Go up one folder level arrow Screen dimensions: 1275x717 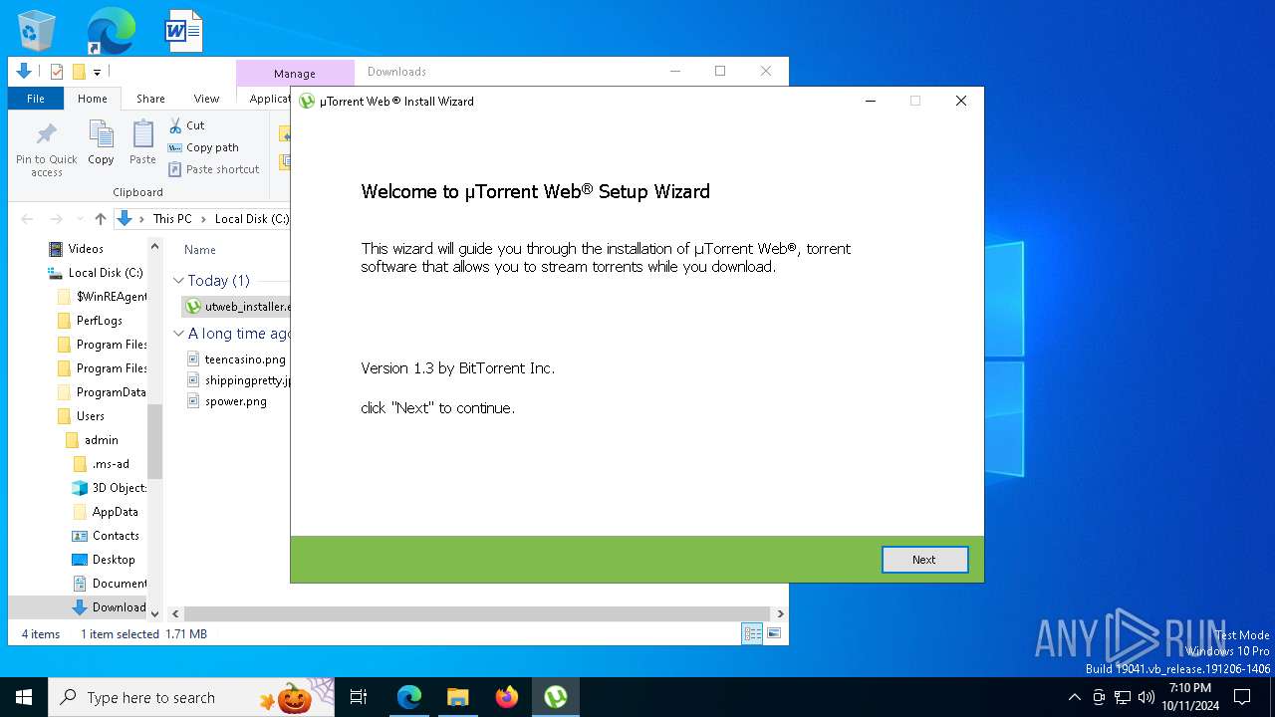100,219
